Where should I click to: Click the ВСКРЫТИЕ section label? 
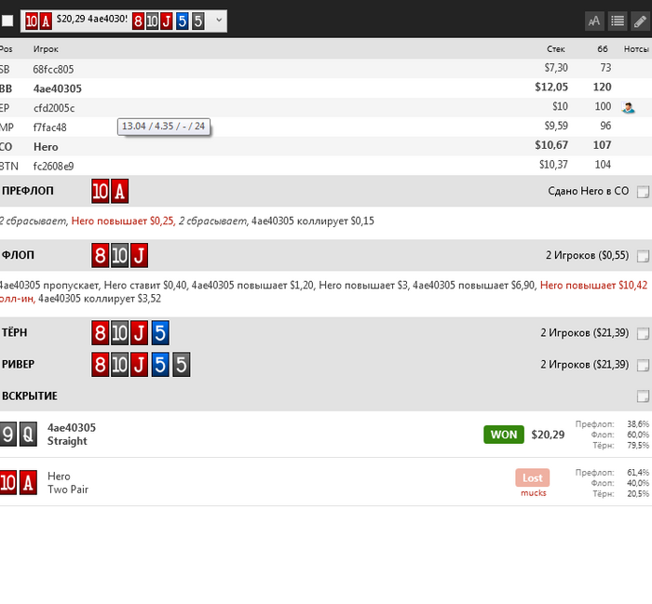pyautogui.click(x=30, y=396)
